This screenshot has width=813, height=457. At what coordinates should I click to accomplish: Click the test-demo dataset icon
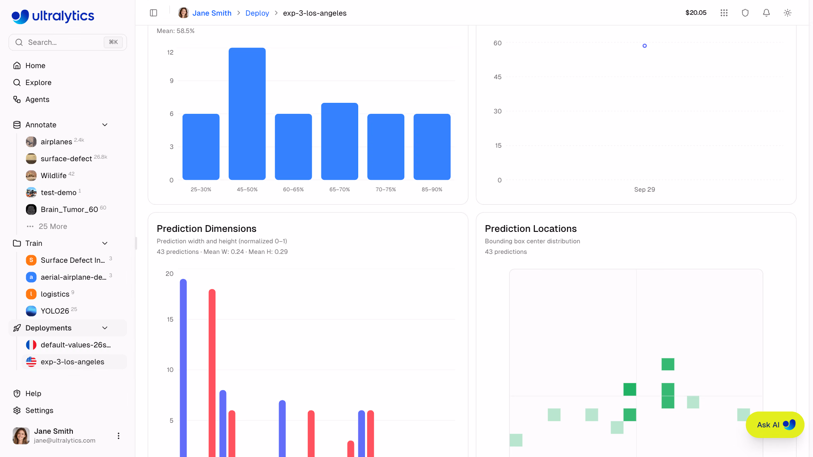click(31, 193)
